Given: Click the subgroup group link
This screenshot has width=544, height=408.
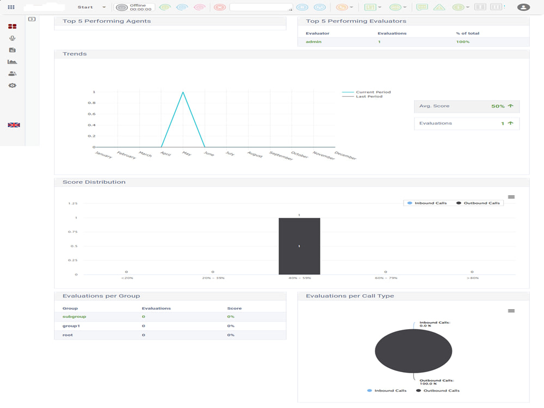Looking at the screenshot, I should 74,317.
